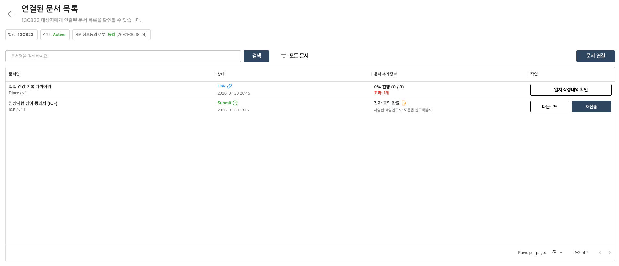
Task: Open 일지 작성내역 확인 for the diary
Action: [x=571, y=90]
